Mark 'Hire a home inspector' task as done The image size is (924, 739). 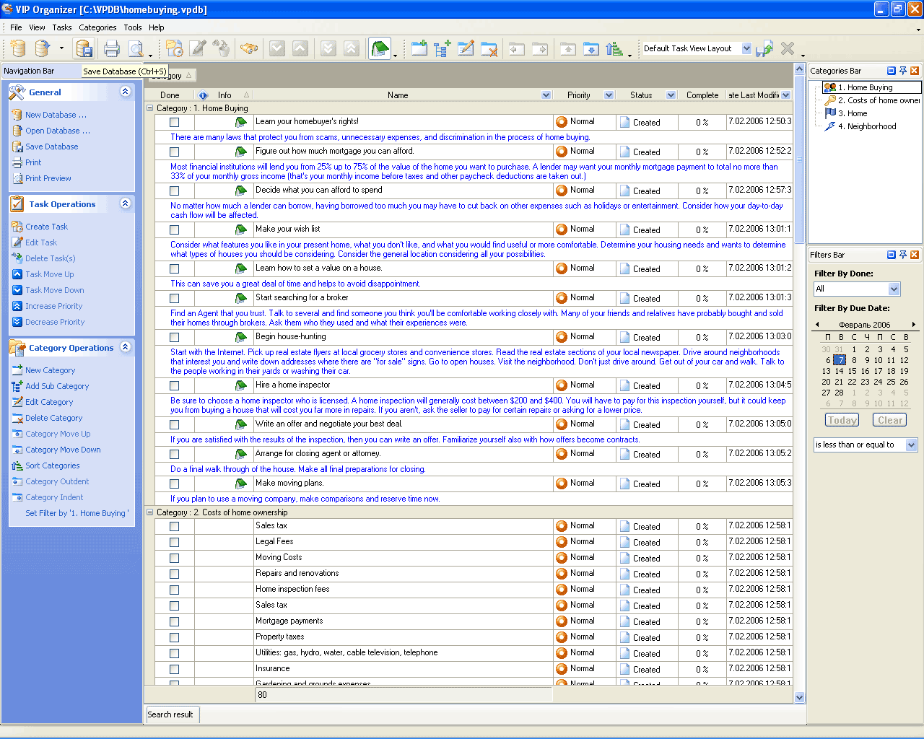click(174, 386)
